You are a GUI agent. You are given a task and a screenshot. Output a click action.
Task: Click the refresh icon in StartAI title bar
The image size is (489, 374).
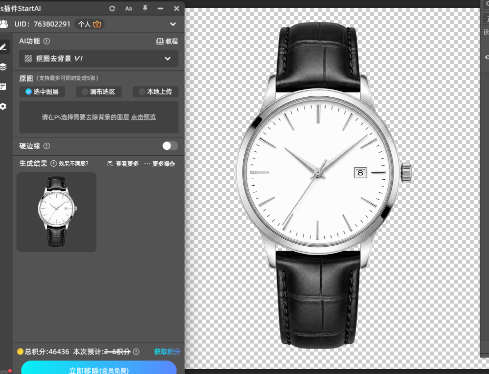point(112,8)
